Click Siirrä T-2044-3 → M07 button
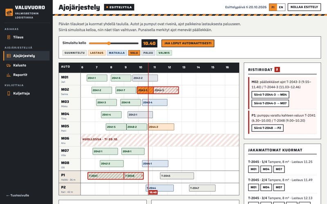Viewport: 327px width, 204px height. (270, 103)
